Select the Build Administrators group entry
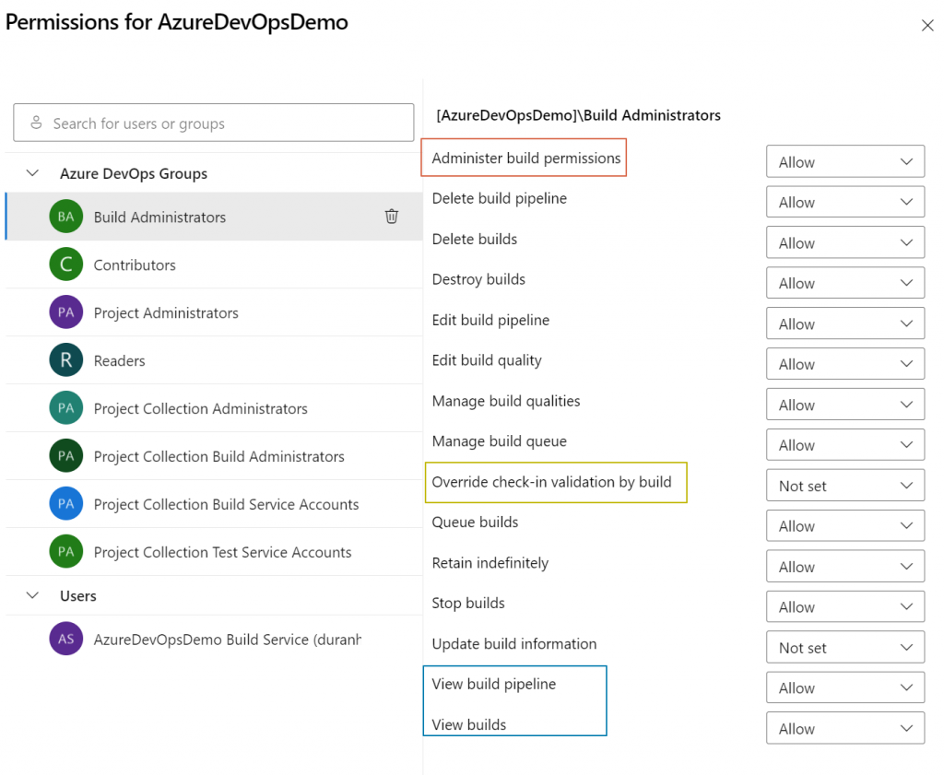The image size is (944, 775). [x=159, y=217]
